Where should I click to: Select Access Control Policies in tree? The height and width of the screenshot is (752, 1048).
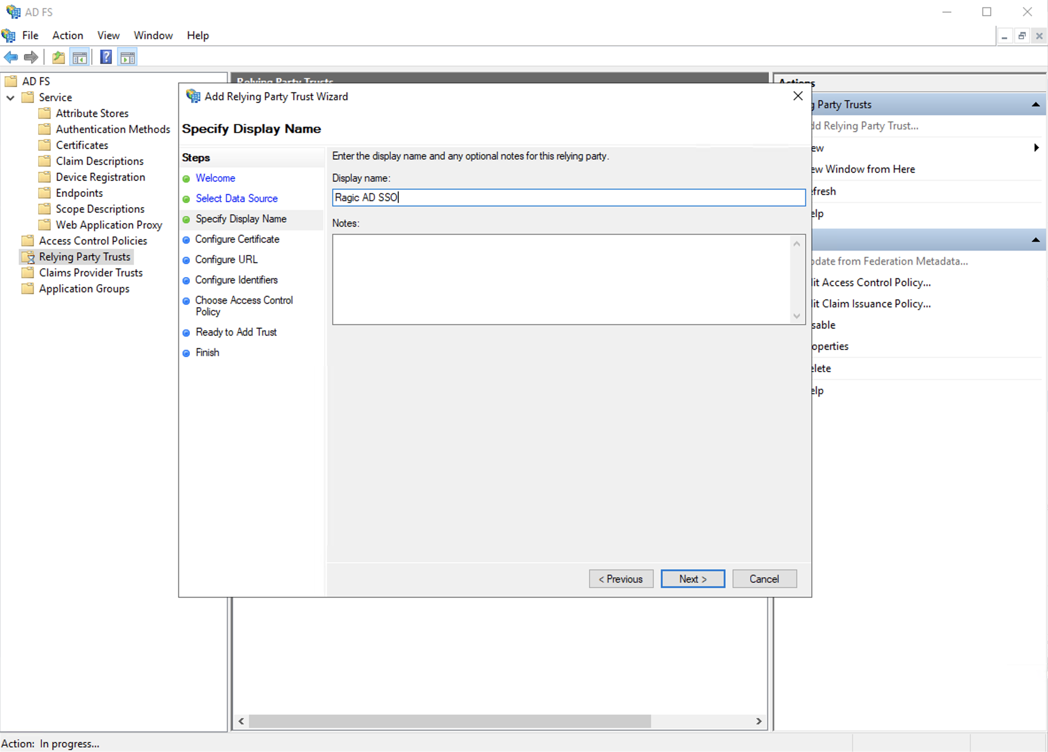[x=93, y=240]
